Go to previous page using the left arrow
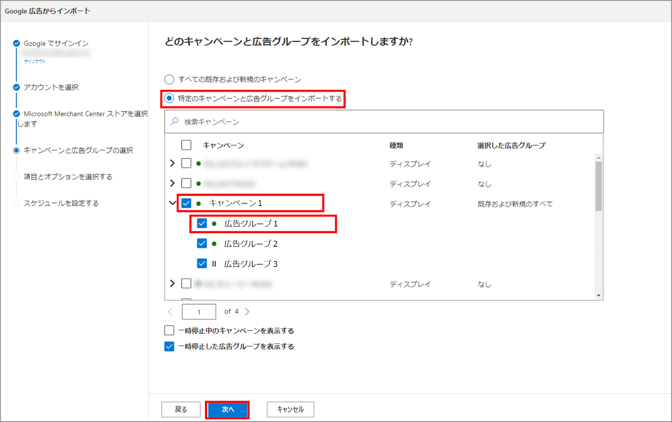672x422 pixels. (170, 311)
